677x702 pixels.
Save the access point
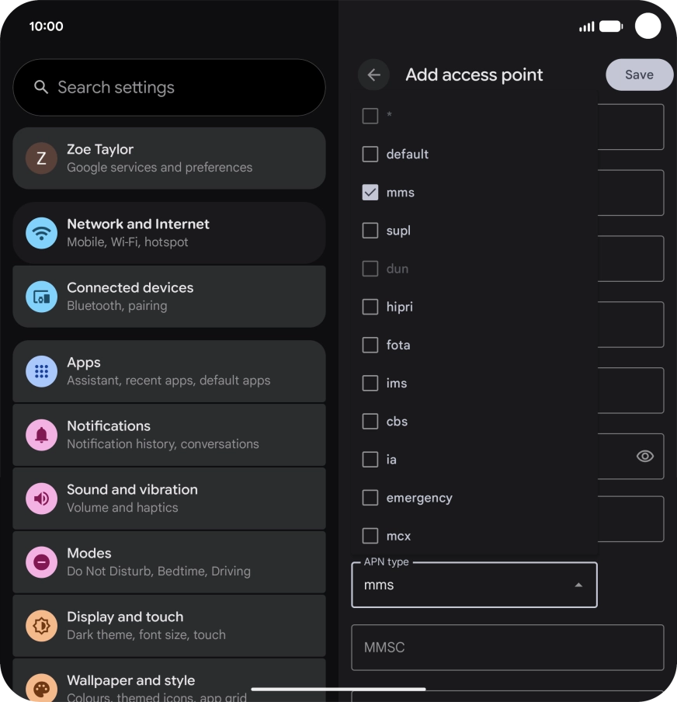point(639,75)
